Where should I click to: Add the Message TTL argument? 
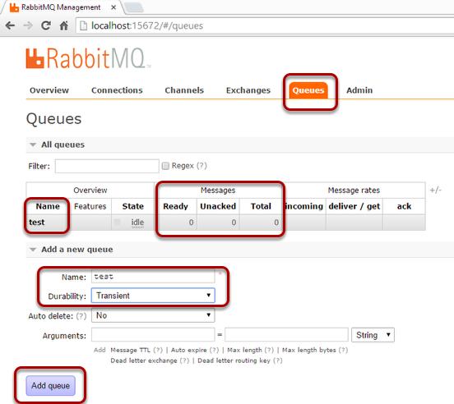[x=130, y=350]
